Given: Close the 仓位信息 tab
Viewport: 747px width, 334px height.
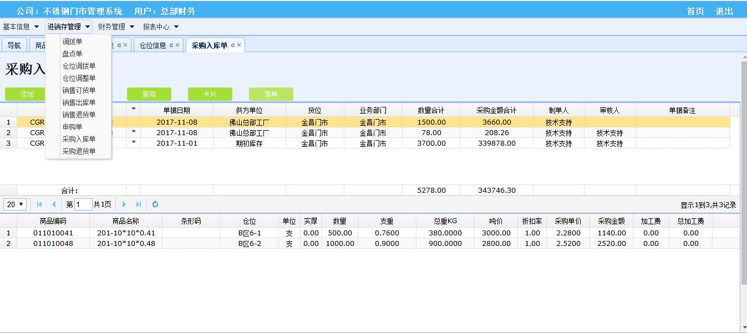Looking at the screenshot, I should click(177, 45).
